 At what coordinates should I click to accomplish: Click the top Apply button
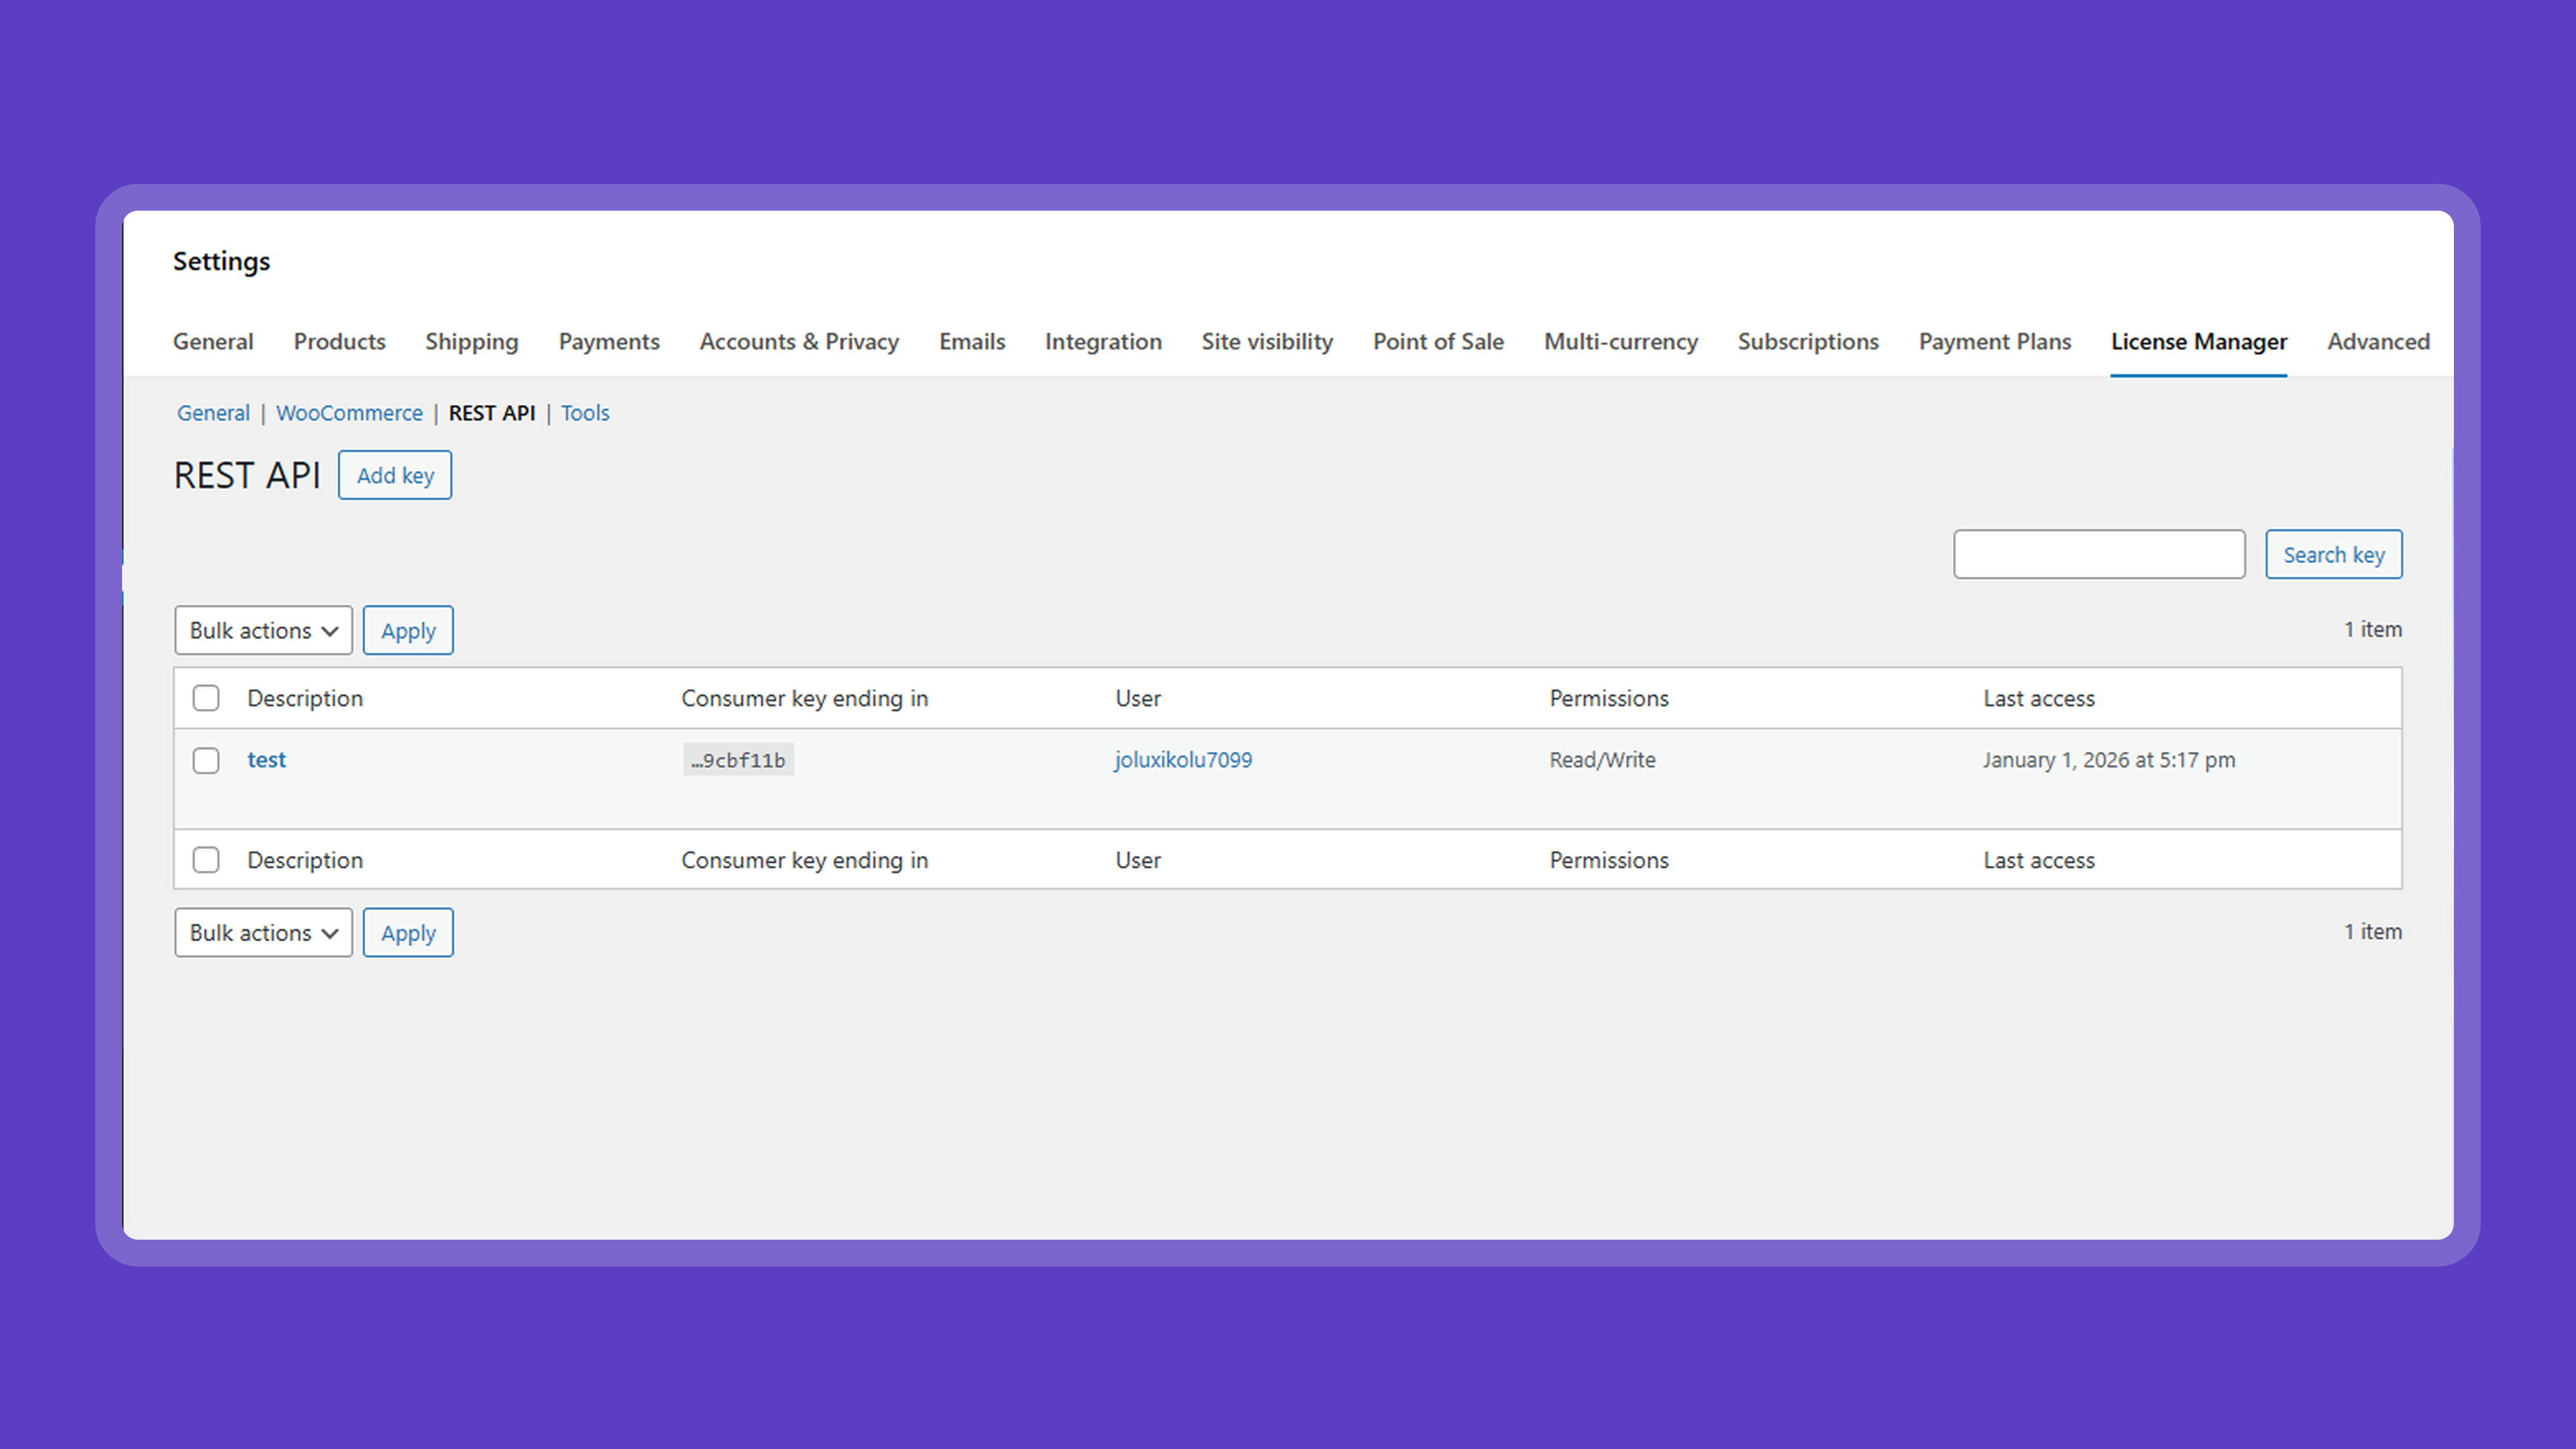coord(408,631)
